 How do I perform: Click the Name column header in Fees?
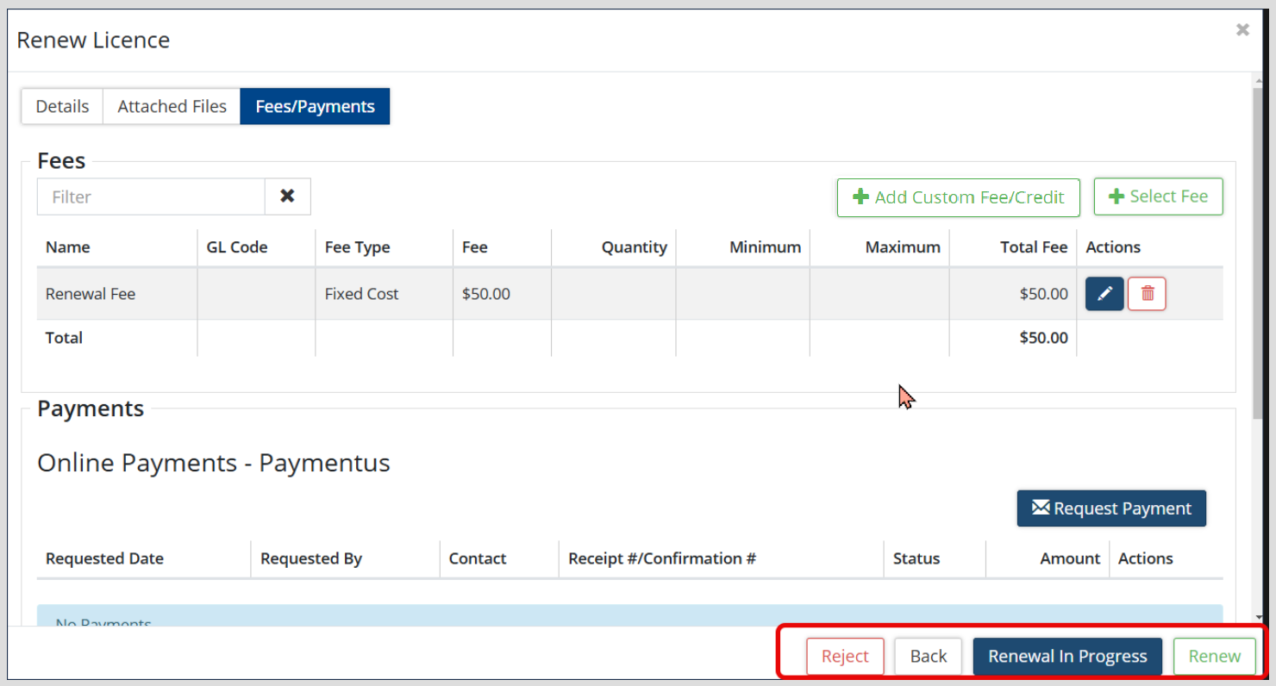pos(68,247)
